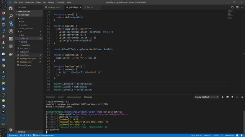
Task: Change indentation via Spaces: 2
Action: click(x=207, y=135)
